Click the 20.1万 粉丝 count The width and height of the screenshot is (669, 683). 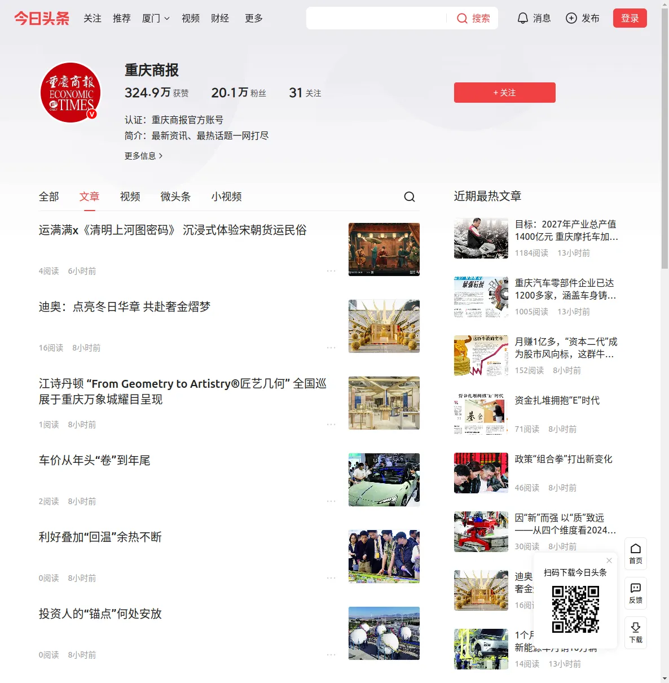pyautogui.click(x=239, y=93)
